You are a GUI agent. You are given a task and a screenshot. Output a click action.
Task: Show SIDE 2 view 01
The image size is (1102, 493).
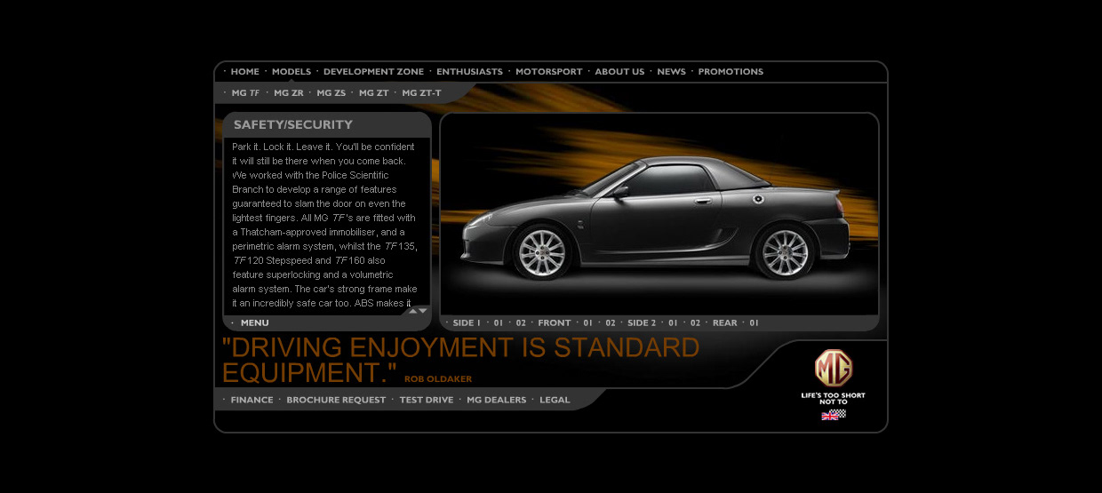(x=674, y=323)
